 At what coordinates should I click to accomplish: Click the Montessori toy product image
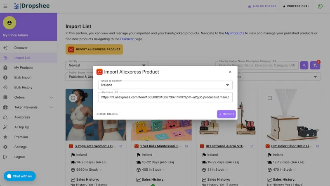pos(161,130)
